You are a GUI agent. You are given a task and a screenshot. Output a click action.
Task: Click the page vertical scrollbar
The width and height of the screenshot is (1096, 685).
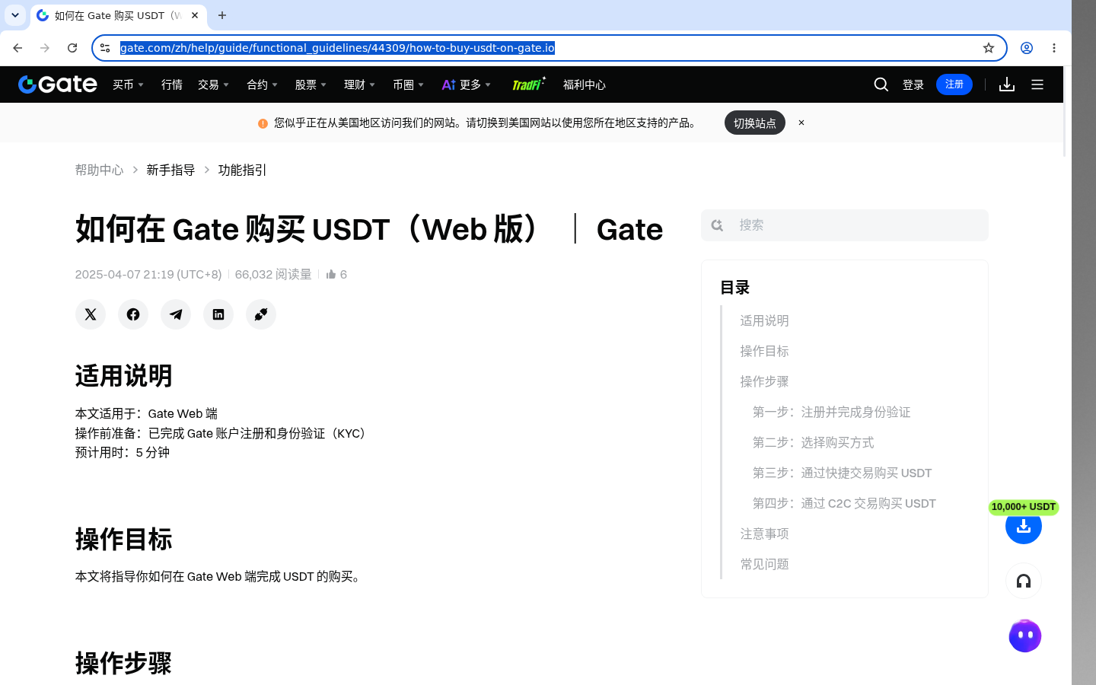[x=1065, y=111]
